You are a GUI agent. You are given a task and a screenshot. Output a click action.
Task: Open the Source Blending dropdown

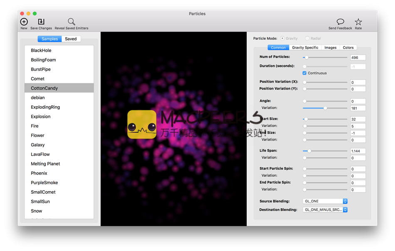[325, 201]
